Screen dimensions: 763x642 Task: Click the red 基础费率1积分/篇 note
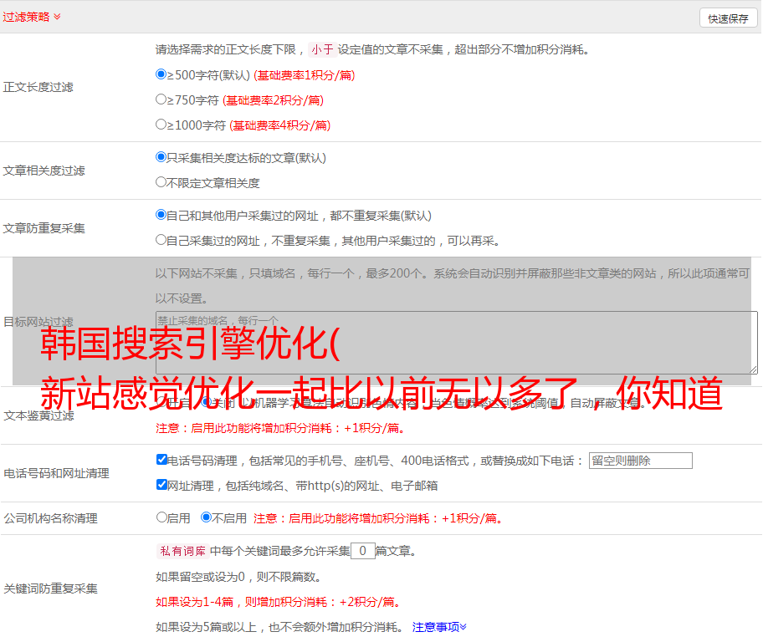(305, 75)
